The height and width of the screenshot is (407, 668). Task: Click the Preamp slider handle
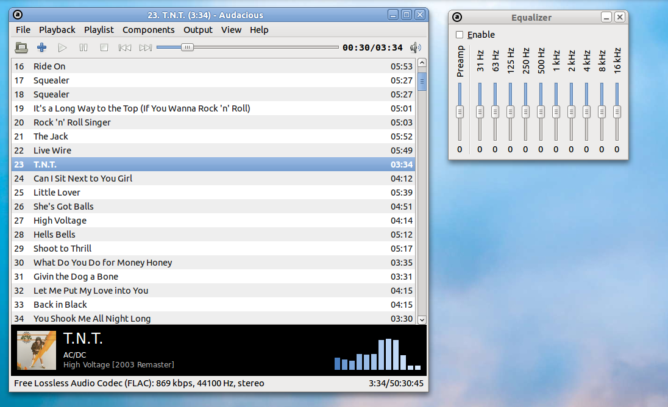(460, 112)
